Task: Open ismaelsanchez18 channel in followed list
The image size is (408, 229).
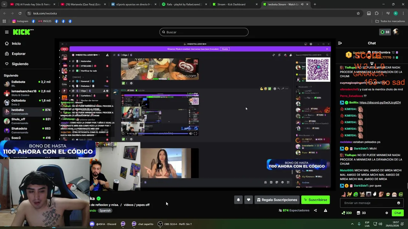Action: [x=27, y=93]
